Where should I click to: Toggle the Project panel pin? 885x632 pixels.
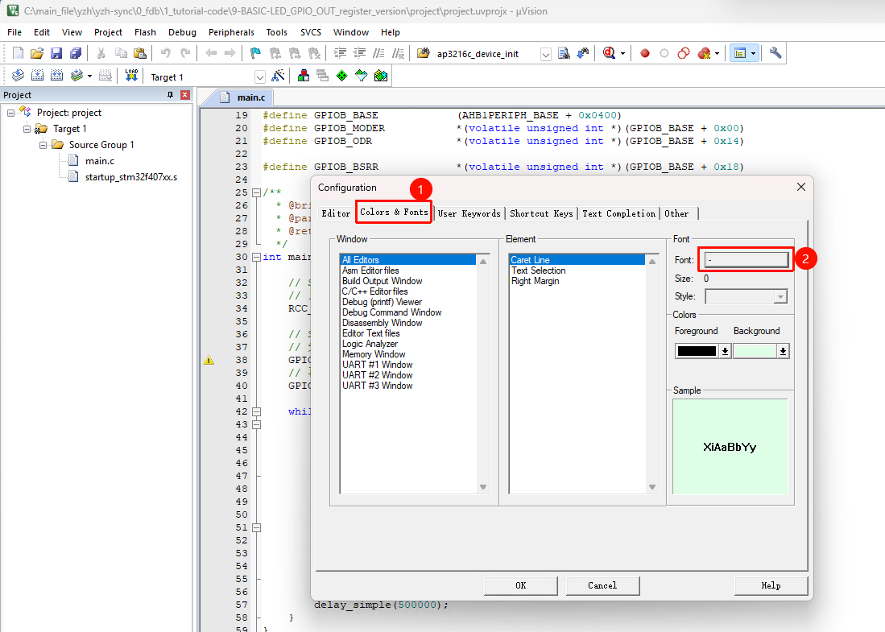[170, 95]
